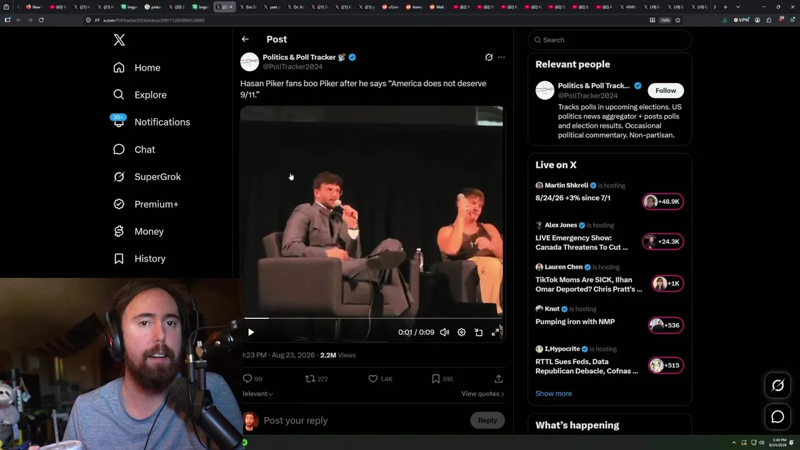Open Knut Pumping iron with NMP live
The height and width of the screenshot is (450, 800).
pos(575,322)
